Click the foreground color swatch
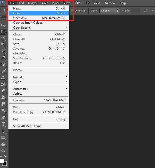155x168 pixels. pos(2,161)
